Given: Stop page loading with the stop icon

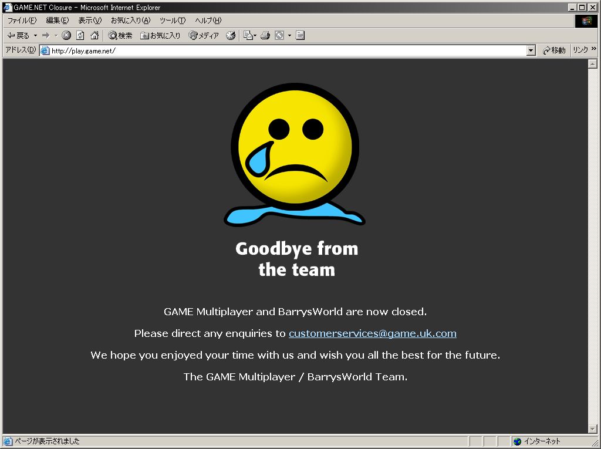Looking at the screenshot, I should coord(66,36).
